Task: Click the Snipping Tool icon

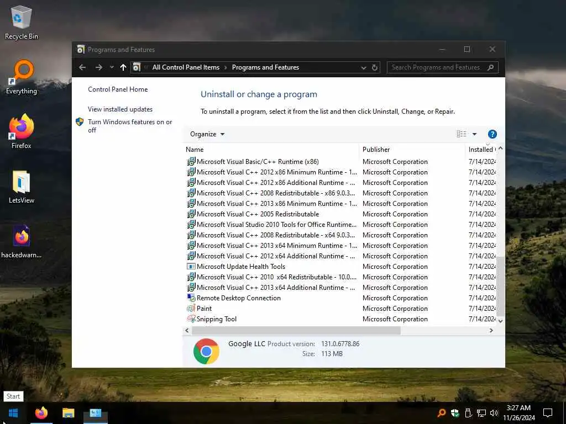Action: coord(191,319)
